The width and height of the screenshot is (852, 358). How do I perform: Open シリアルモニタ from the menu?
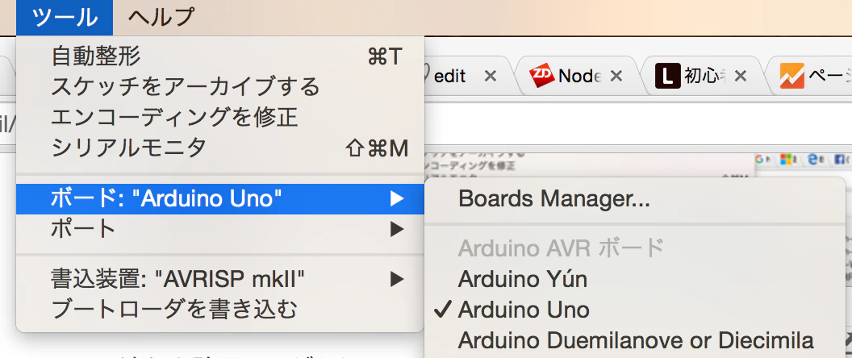point(220,148)
